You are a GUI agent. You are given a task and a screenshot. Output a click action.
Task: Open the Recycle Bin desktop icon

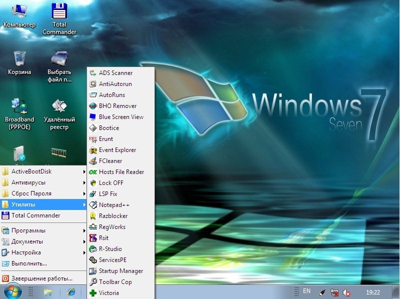(x=19, y=62)
